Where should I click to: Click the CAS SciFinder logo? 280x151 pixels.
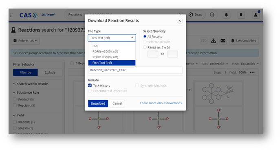coord(37,15)
